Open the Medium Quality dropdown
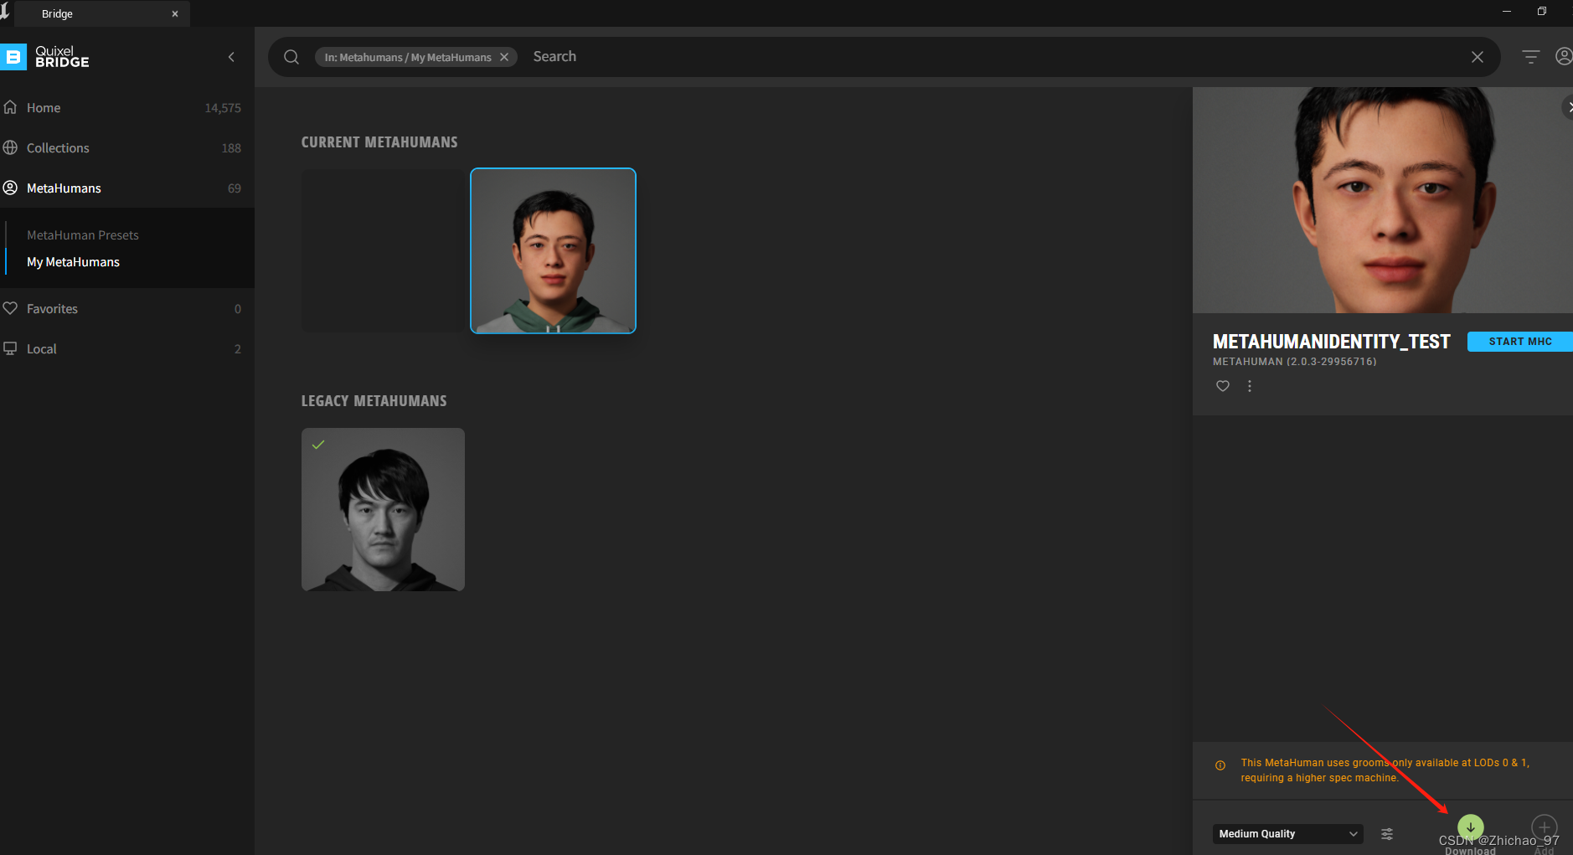Screen dimensions: 1573x855 [1287, 834]
